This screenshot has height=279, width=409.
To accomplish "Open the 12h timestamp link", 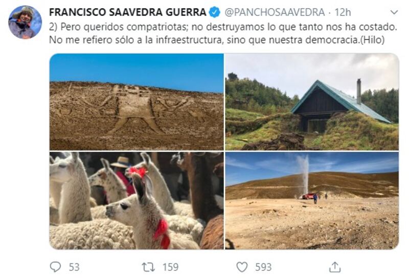I will (x=343, y=12).
